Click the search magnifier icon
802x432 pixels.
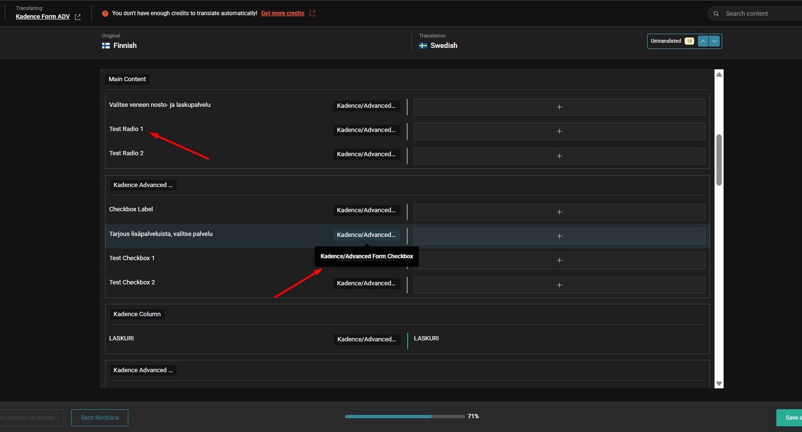coord(716,14)
